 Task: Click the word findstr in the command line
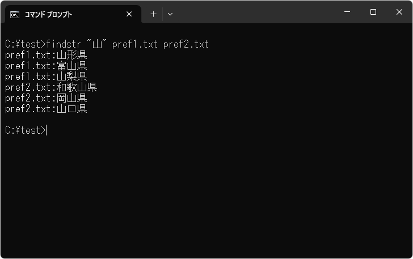tap(65, 44)
